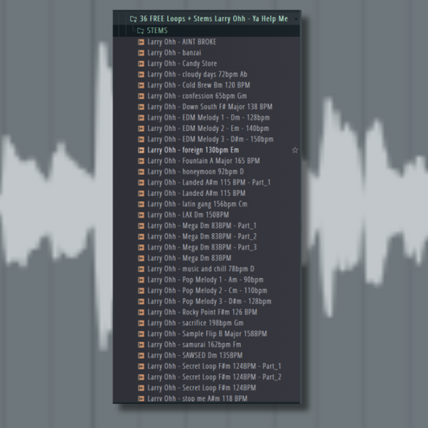Collapse the 36 FREE Loops folder
Screen dimensions: 428x428
pos(133,18)
